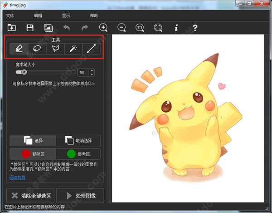Screen dimensions: 272x213
Task: Undo the last action
Action: pyautogui.click(x=67, y=28)
